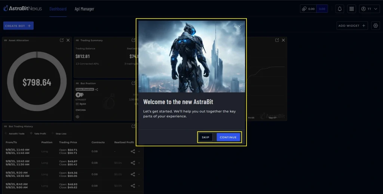Click the credits balance 0.00 indicator
The image size is (383, 194).
(x=314, y=9)
